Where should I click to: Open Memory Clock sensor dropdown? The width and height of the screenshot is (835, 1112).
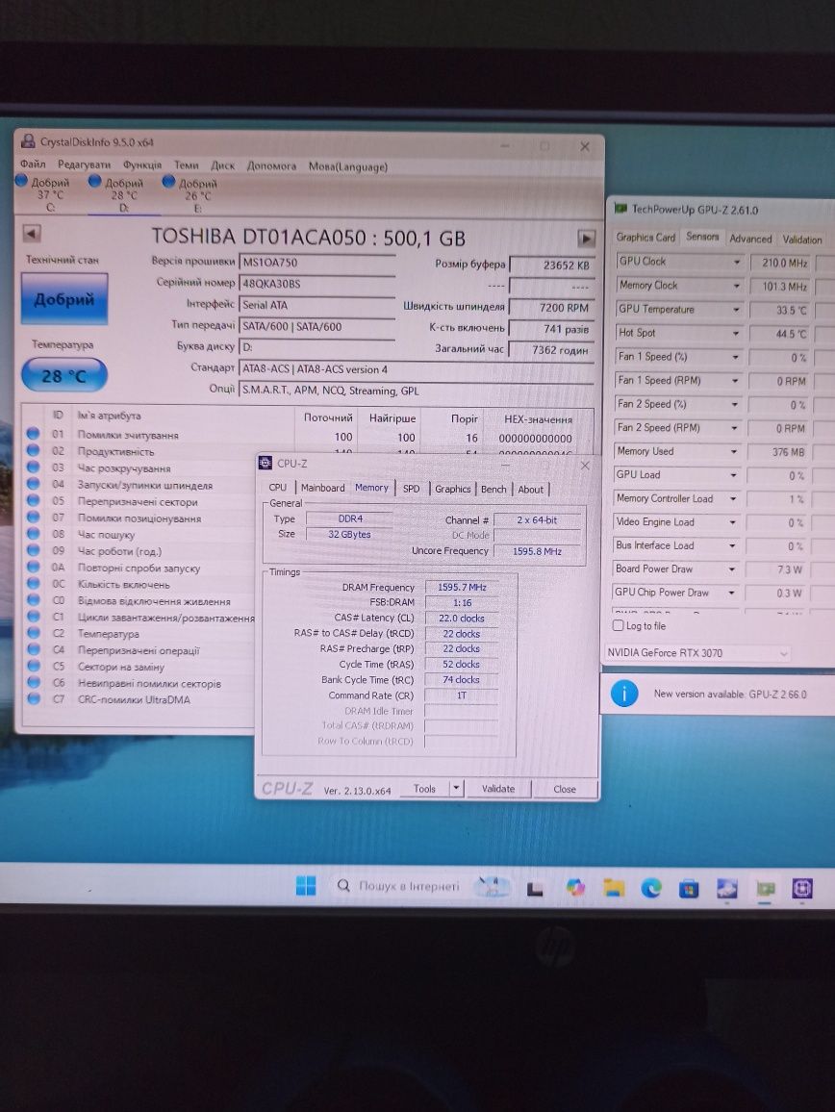[x=736, y=286]
